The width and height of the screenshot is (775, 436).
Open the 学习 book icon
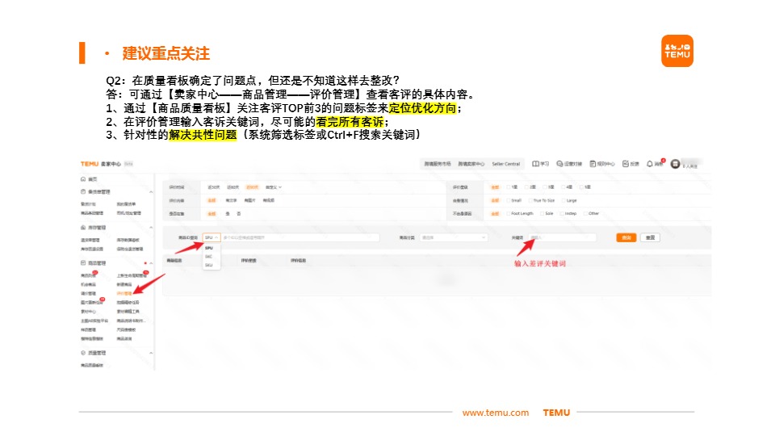[x=535, y=164]
